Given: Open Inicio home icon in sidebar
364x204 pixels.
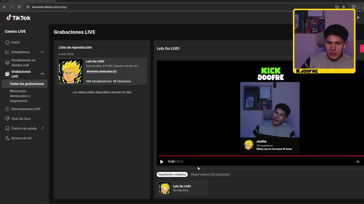Looking at the screenshot, I should coord(7,42).
